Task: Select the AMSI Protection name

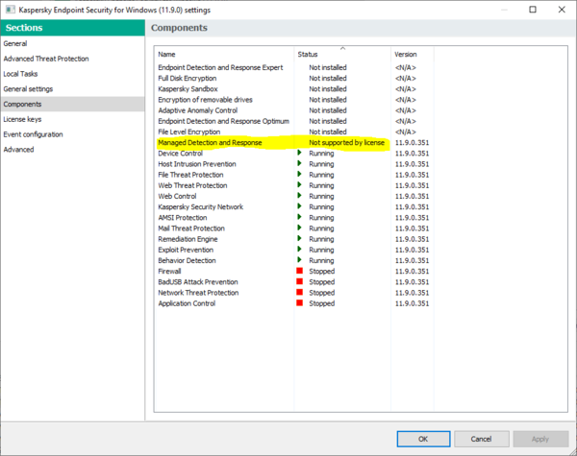Action: 183,218
